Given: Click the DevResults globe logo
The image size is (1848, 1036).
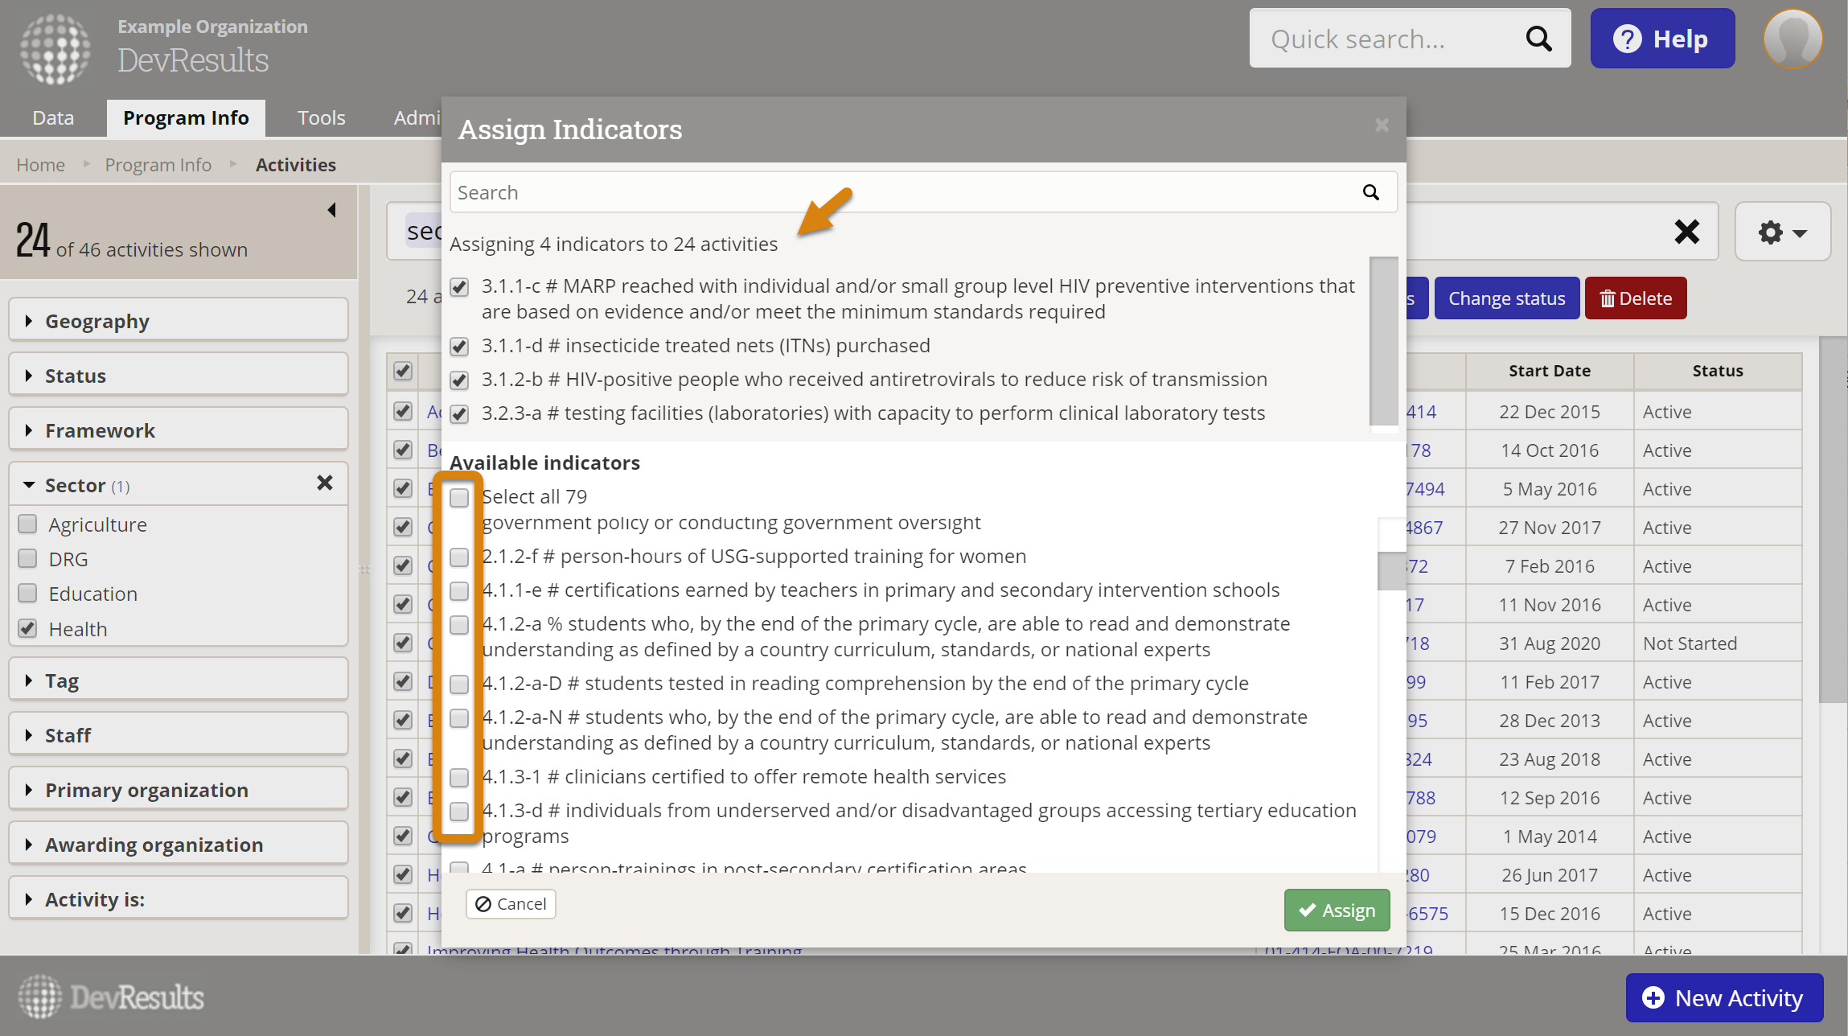Looking at the screenshot, I should point(55,48).
